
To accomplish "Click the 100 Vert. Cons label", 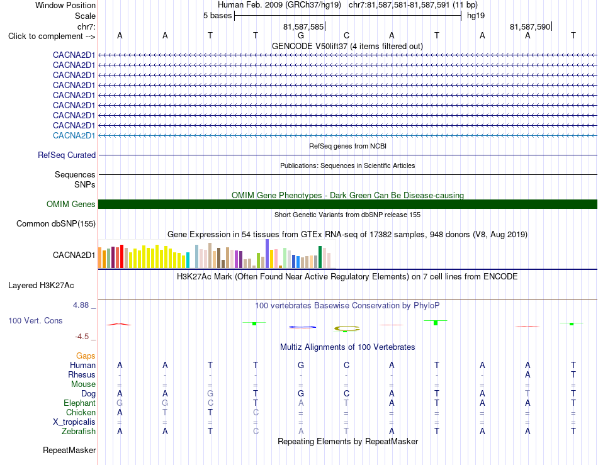I will click(x=35, y=320).
